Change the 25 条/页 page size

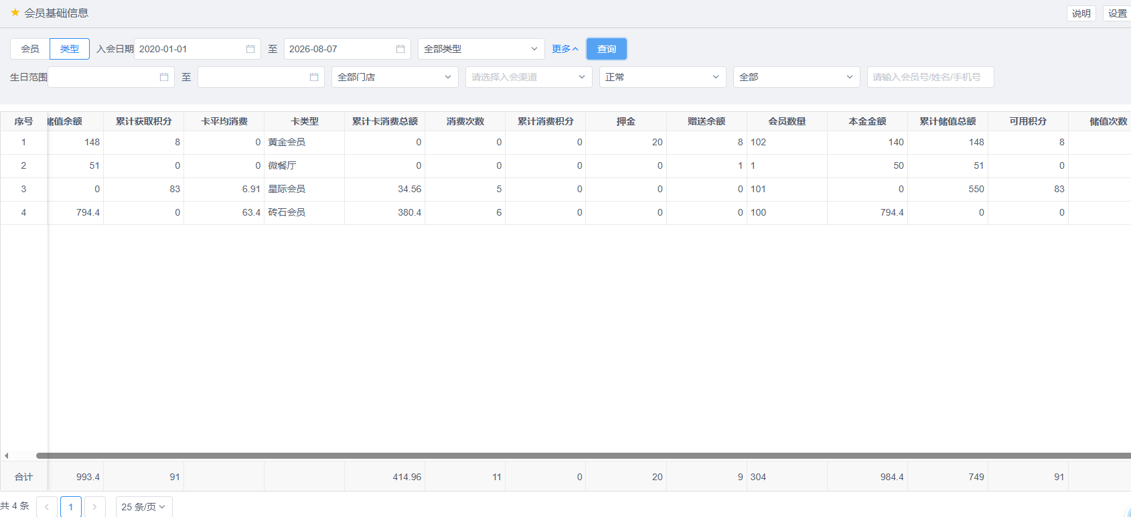pos(144,507)
